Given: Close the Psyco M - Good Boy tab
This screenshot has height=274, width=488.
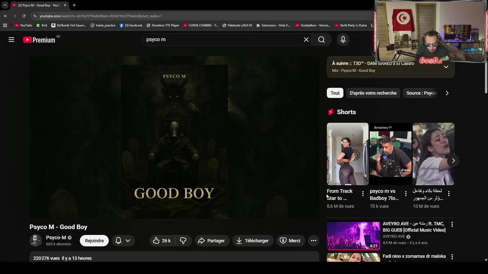Looking at the screenshot, I should 65,5.
